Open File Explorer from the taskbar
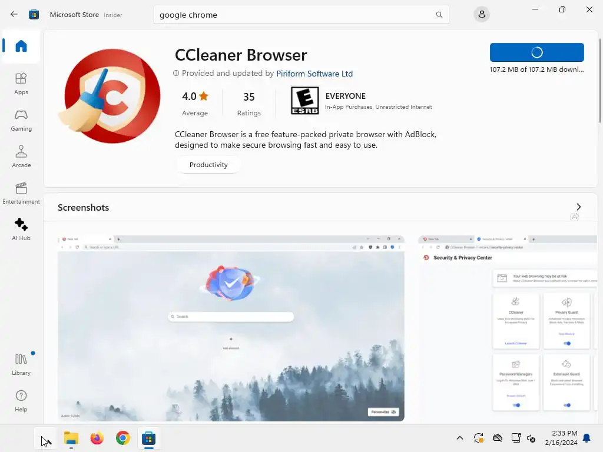 click(x=71, y=438)
